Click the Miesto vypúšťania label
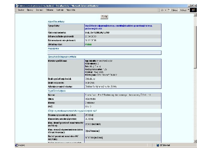Viewport: 197px width, 148px height. pos(57,61)
